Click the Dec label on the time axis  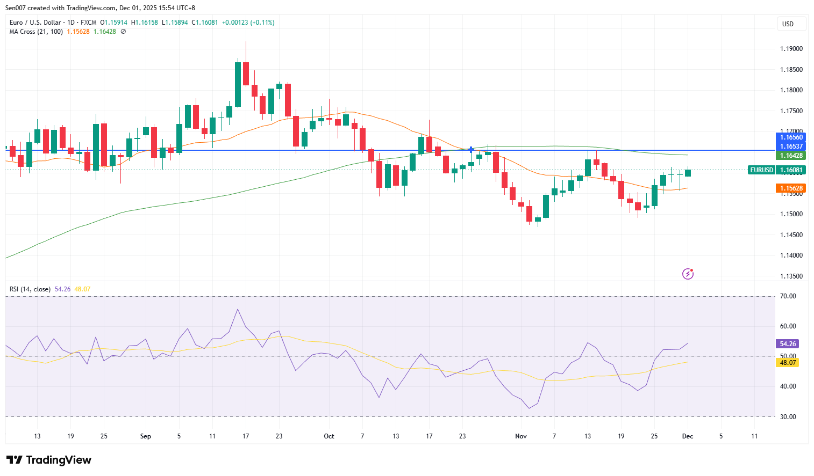coord(688,436)
